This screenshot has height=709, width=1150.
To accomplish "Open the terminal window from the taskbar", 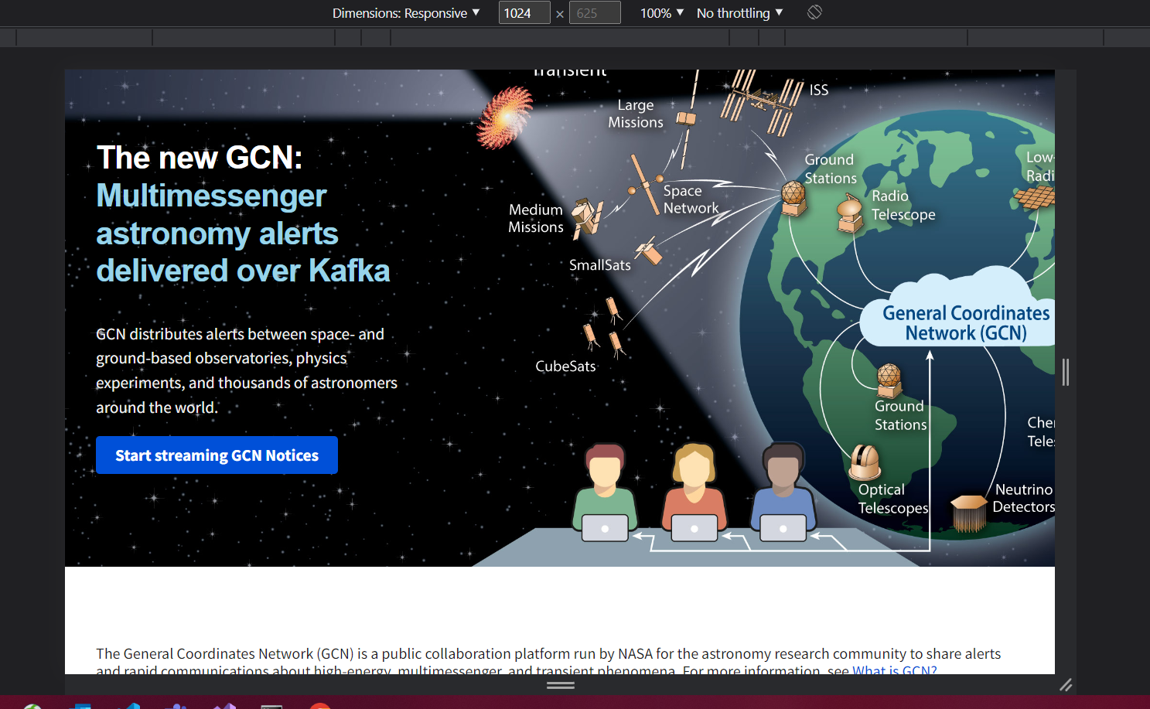I will [x=271, y=706].
